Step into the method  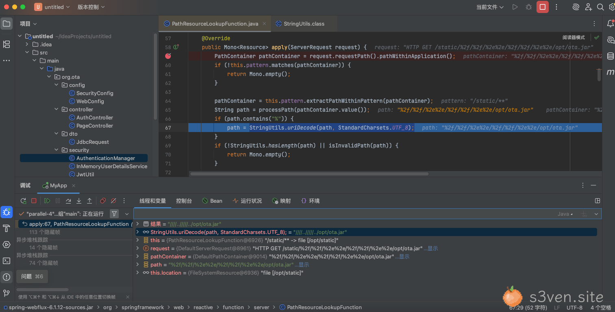[x=79, y=201]
